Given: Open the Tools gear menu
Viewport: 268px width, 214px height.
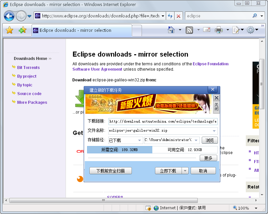Looking at the screenshot, I should pyautogui.click(x=251, y=30).
